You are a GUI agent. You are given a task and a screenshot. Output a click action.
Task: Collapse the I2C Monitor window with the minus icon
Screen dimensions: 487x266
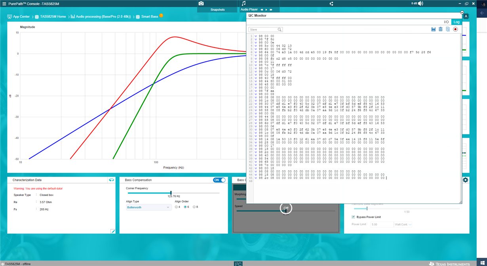point(462,13)
